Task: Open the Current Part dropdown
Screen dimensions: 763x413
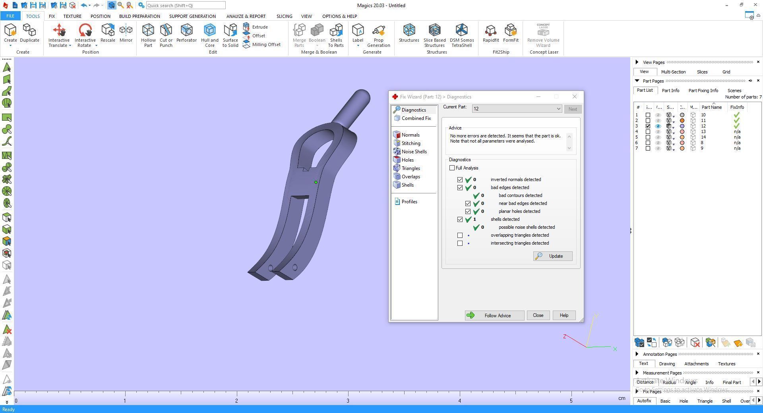Action: (x=517, y=109)
